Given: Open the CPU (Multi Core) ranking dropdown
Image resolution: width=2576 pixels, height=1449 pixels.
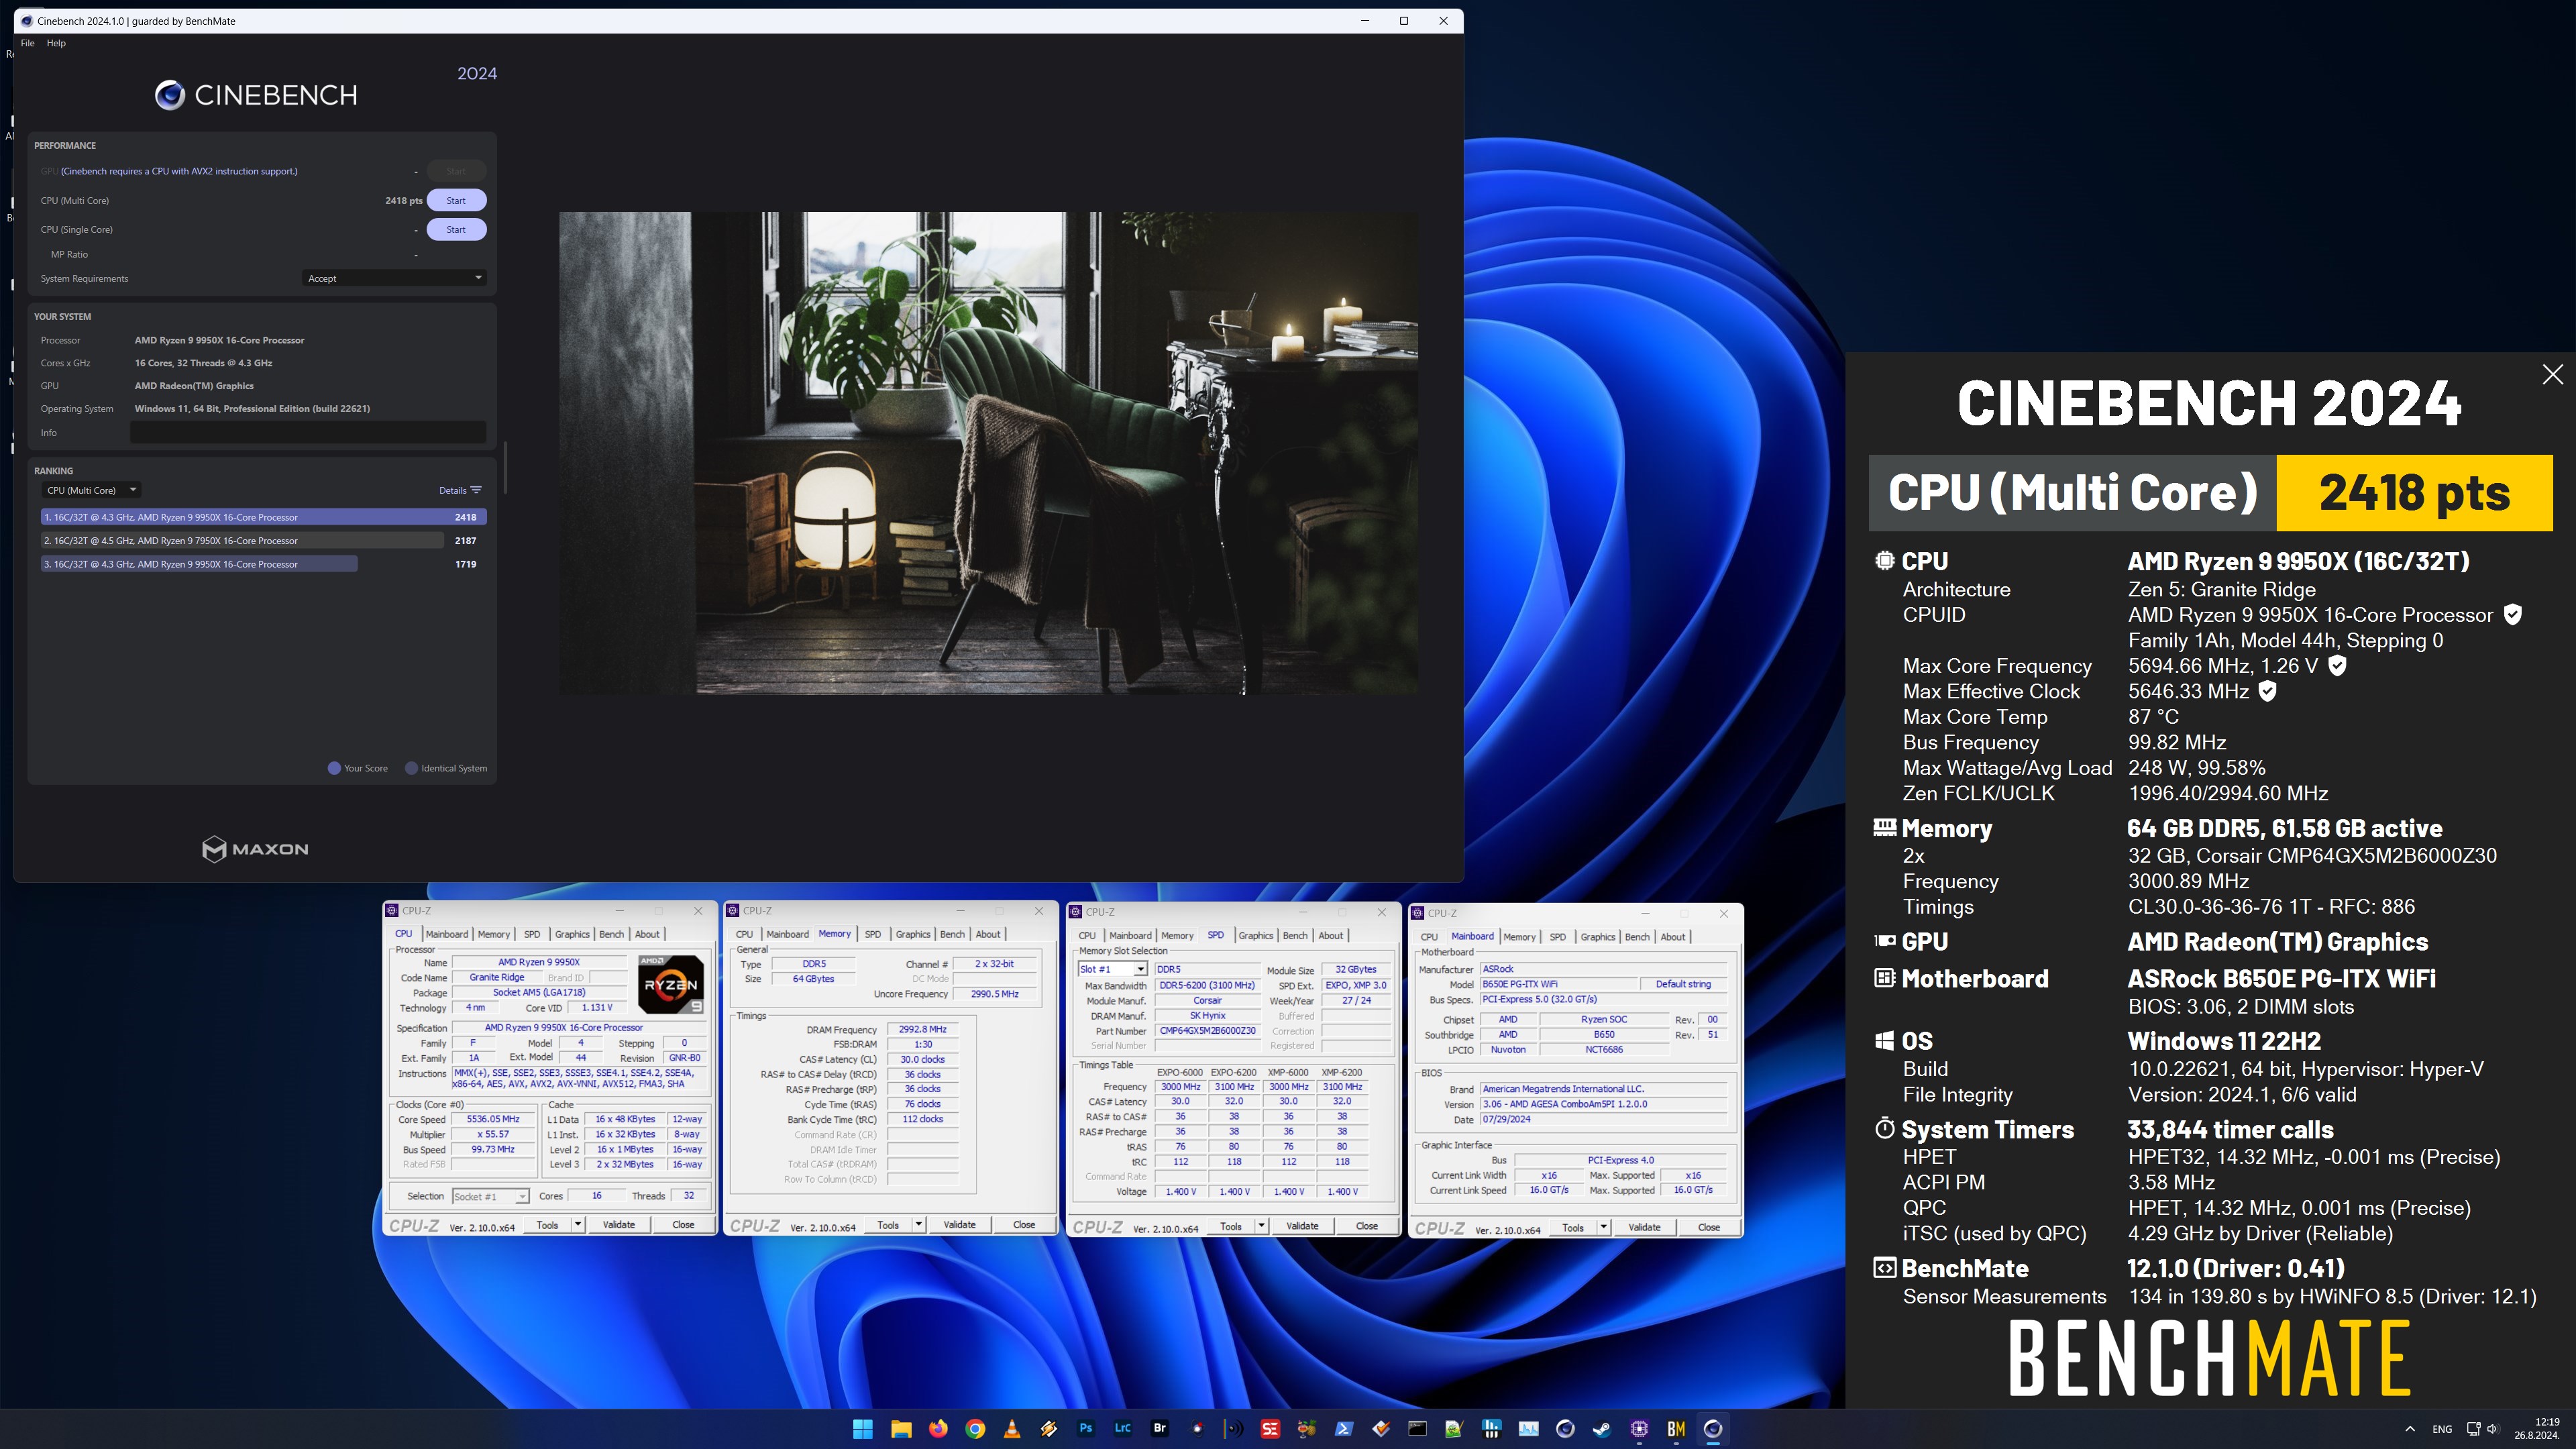Looking at the screenshot, I should (90, 490).
